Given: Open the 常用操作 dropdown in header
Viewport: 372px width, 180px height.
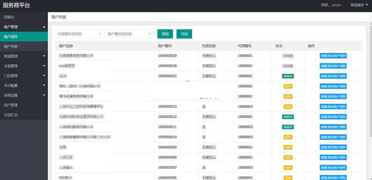Looking at the screenshot, I should [x=359, y=5].
